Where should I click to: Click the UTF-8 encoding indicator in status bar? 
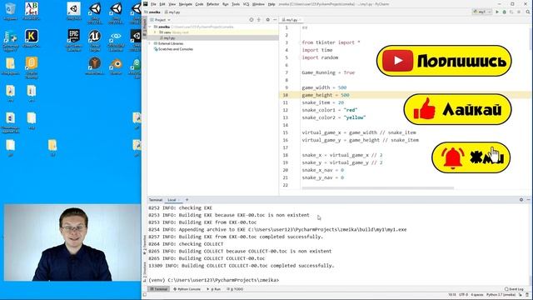(x=463, y=295)
